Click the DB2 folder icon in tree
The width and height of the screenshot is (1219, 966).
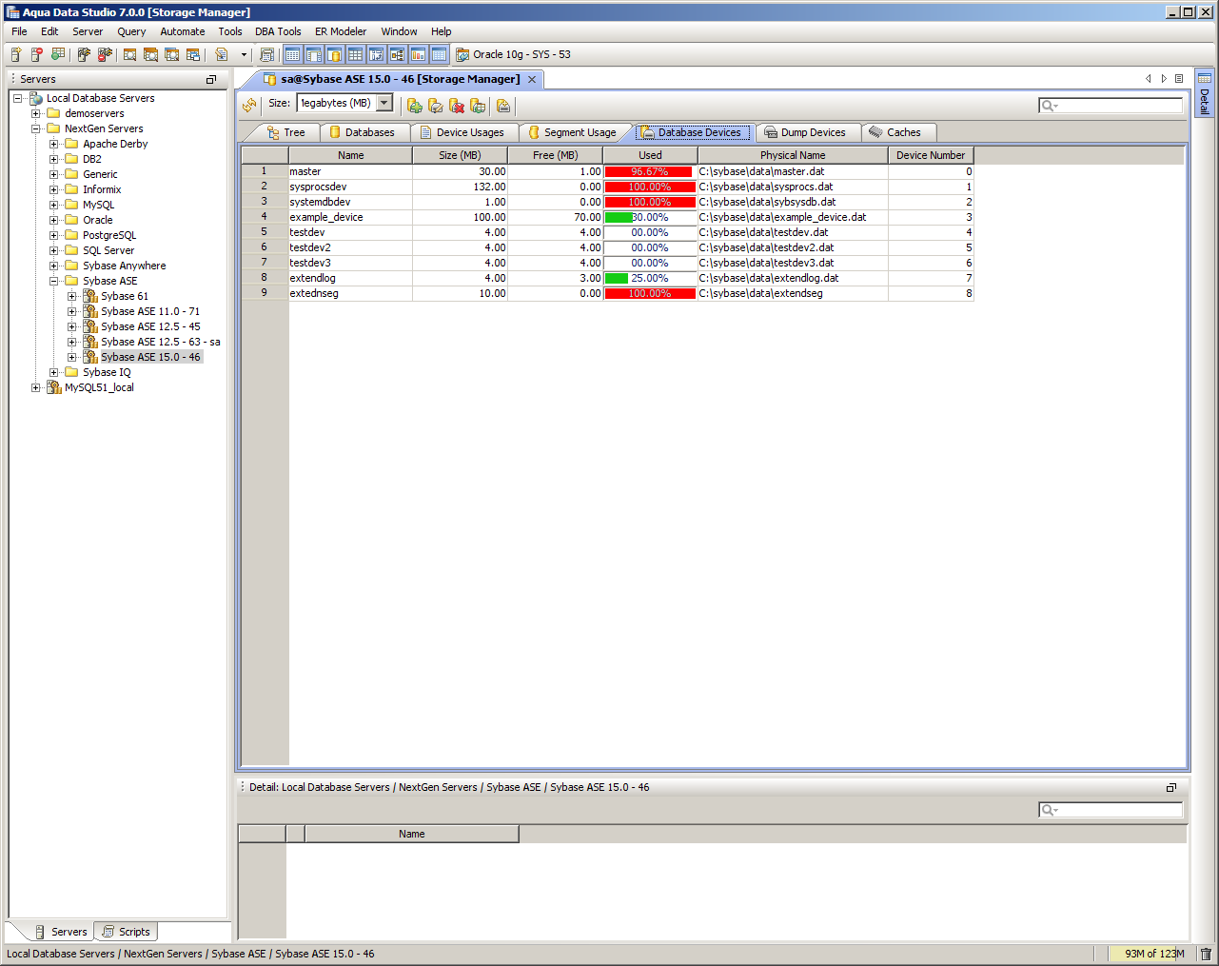click(x=71, y=159)
